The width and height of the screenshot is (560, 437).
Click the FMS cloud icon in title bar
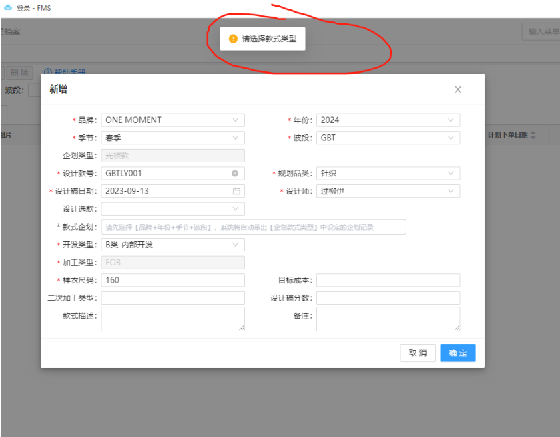point(8,8)
